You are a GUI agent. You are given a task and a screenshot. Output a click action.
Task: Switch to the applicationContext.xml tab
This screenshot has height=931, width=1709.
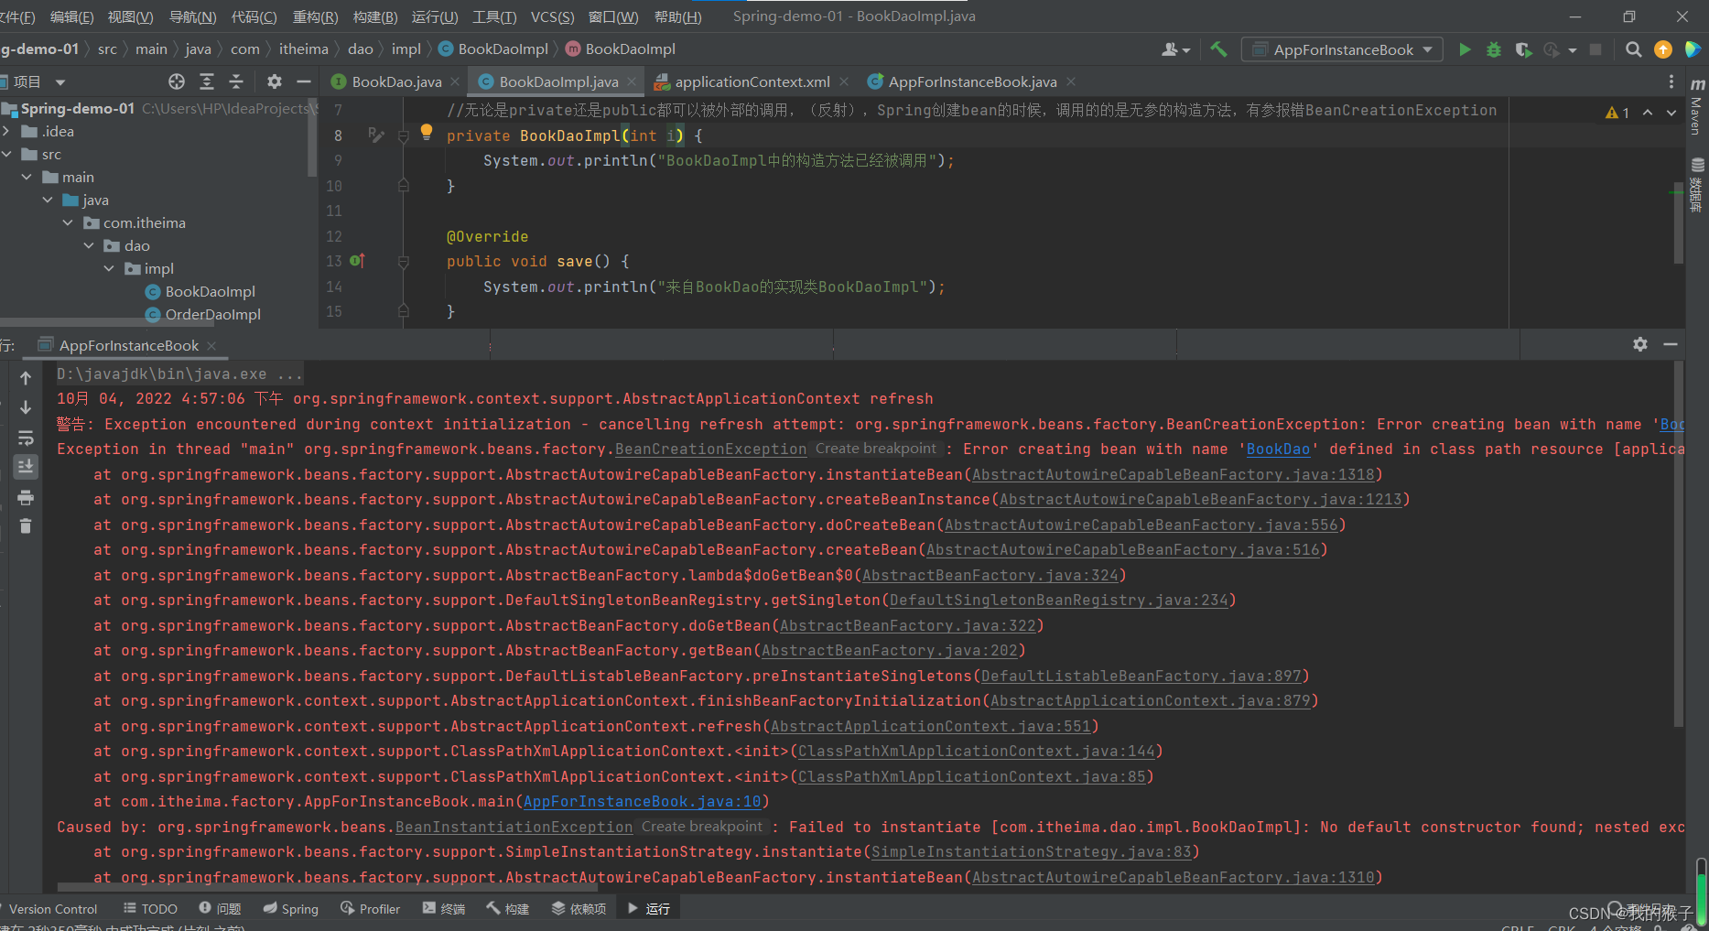752,81
